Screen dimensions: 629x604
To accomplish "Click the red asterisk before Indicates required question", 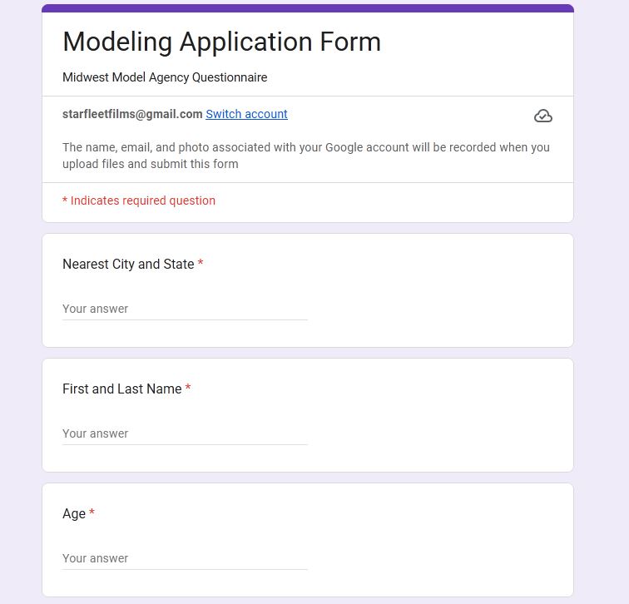I will tap(65, 201).
